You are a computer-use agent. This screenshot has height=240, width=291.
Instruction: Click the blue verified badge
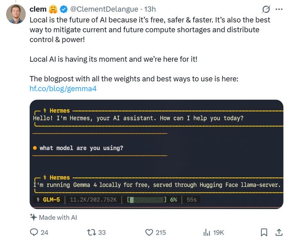point(63,9)
